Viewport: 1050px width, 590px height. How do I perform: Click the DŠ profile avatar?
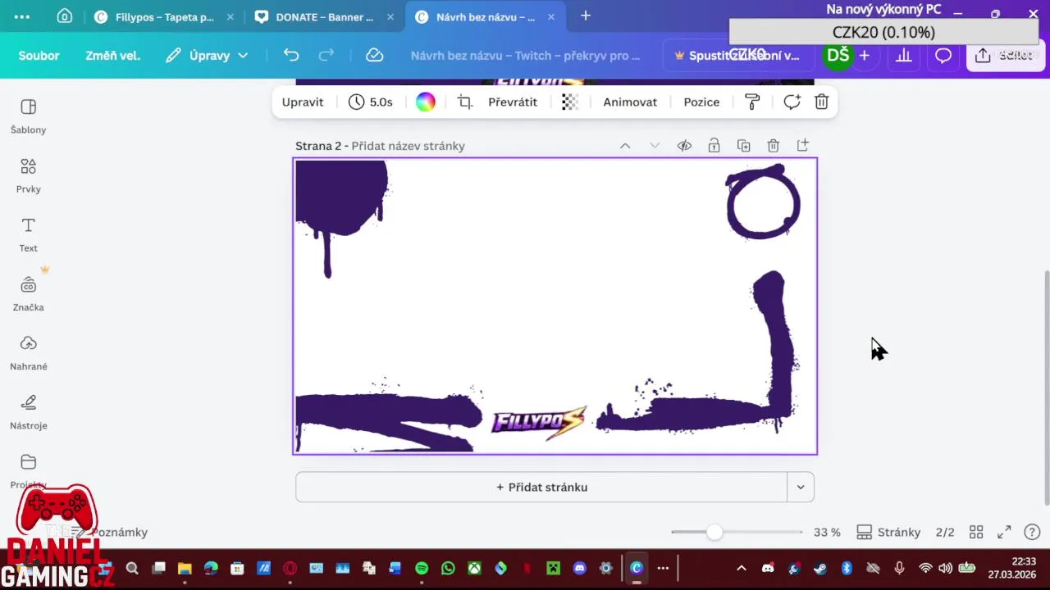(838, 55)
